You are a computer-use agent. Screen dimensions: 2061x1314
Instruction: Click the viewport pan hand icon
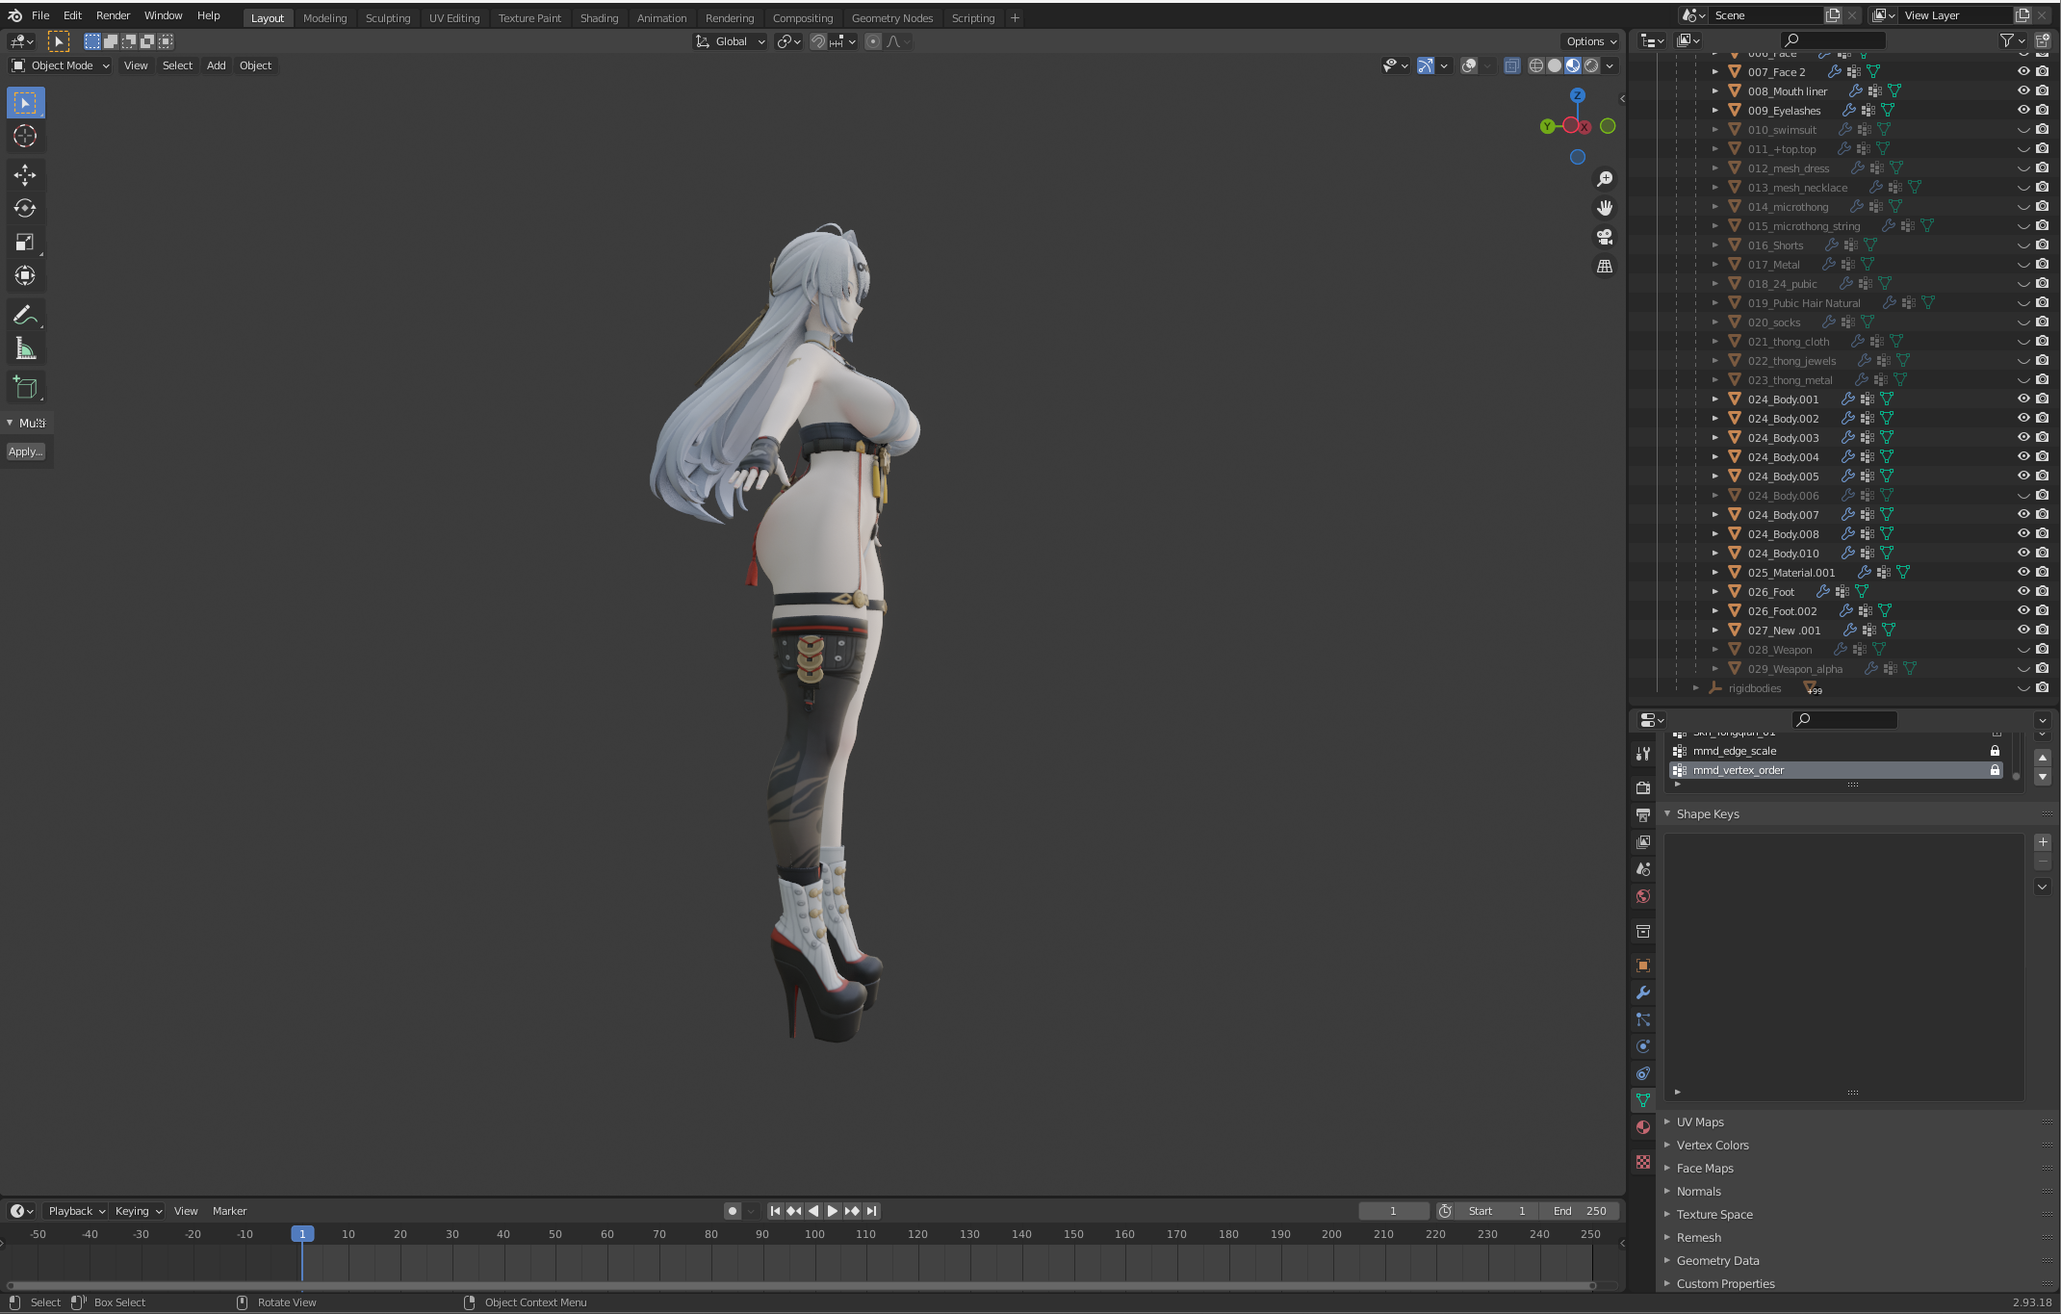pyautogui.click(x=1605, y=208)
